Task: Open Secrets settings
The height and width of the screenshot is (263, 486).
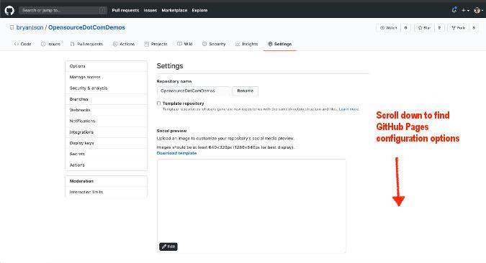Action: point(106,154)
